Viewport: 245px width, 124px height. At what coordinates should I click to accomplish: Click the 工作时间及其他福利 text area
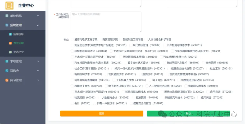click(106, 22)
